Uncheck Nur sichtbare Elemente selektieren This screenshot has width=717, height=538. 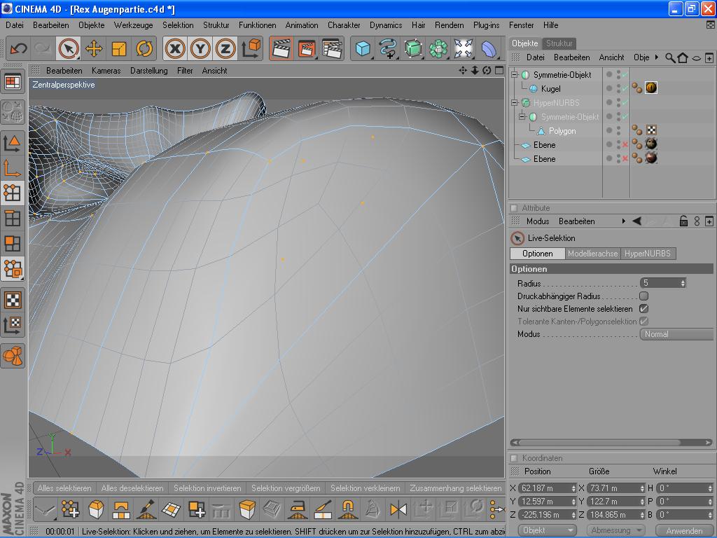(643, 309)
